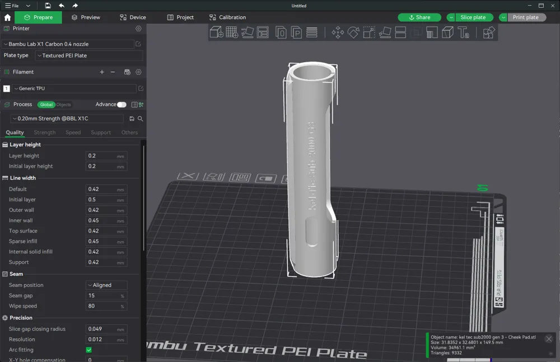Open the Print plate options arrow
560x362 pixels.
[503, 17]
